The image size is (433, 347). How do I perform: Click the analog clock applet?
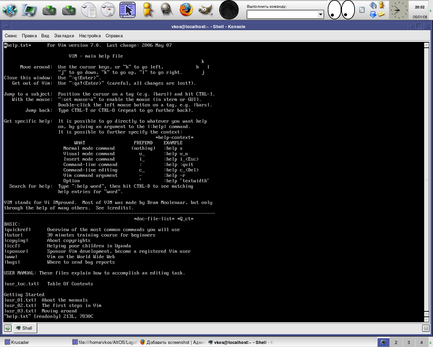coord(398,10)
